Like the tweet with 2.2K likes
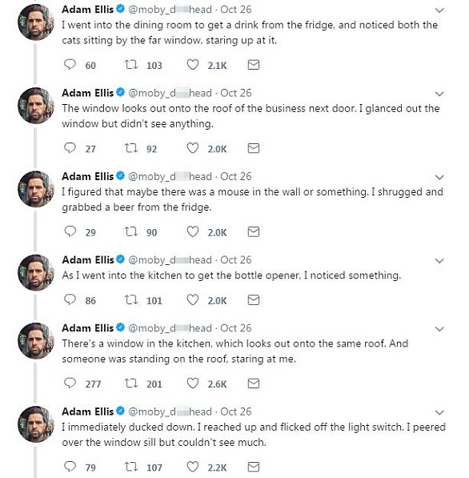 193,467
